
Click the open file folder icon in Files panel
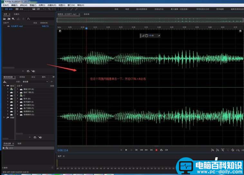coord(5,19)
